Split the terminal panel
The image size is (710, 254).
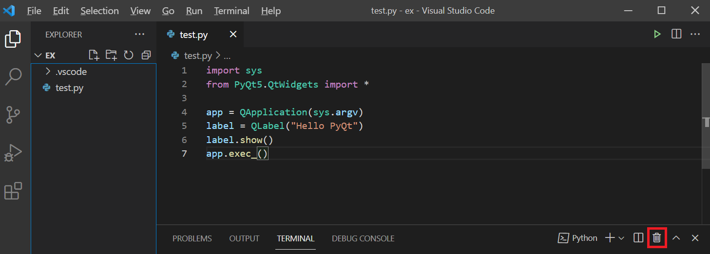[638, 238]
